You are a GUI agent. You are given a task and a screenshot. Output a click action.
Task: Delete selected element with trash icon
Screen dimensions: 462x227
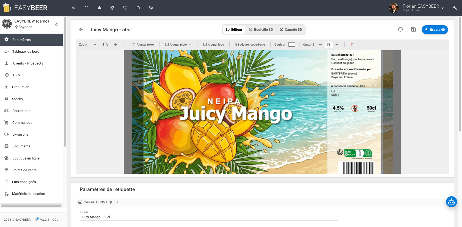tap(352, 44)
